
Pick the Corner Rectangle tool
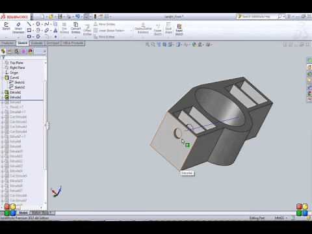[x=29, y=30]
